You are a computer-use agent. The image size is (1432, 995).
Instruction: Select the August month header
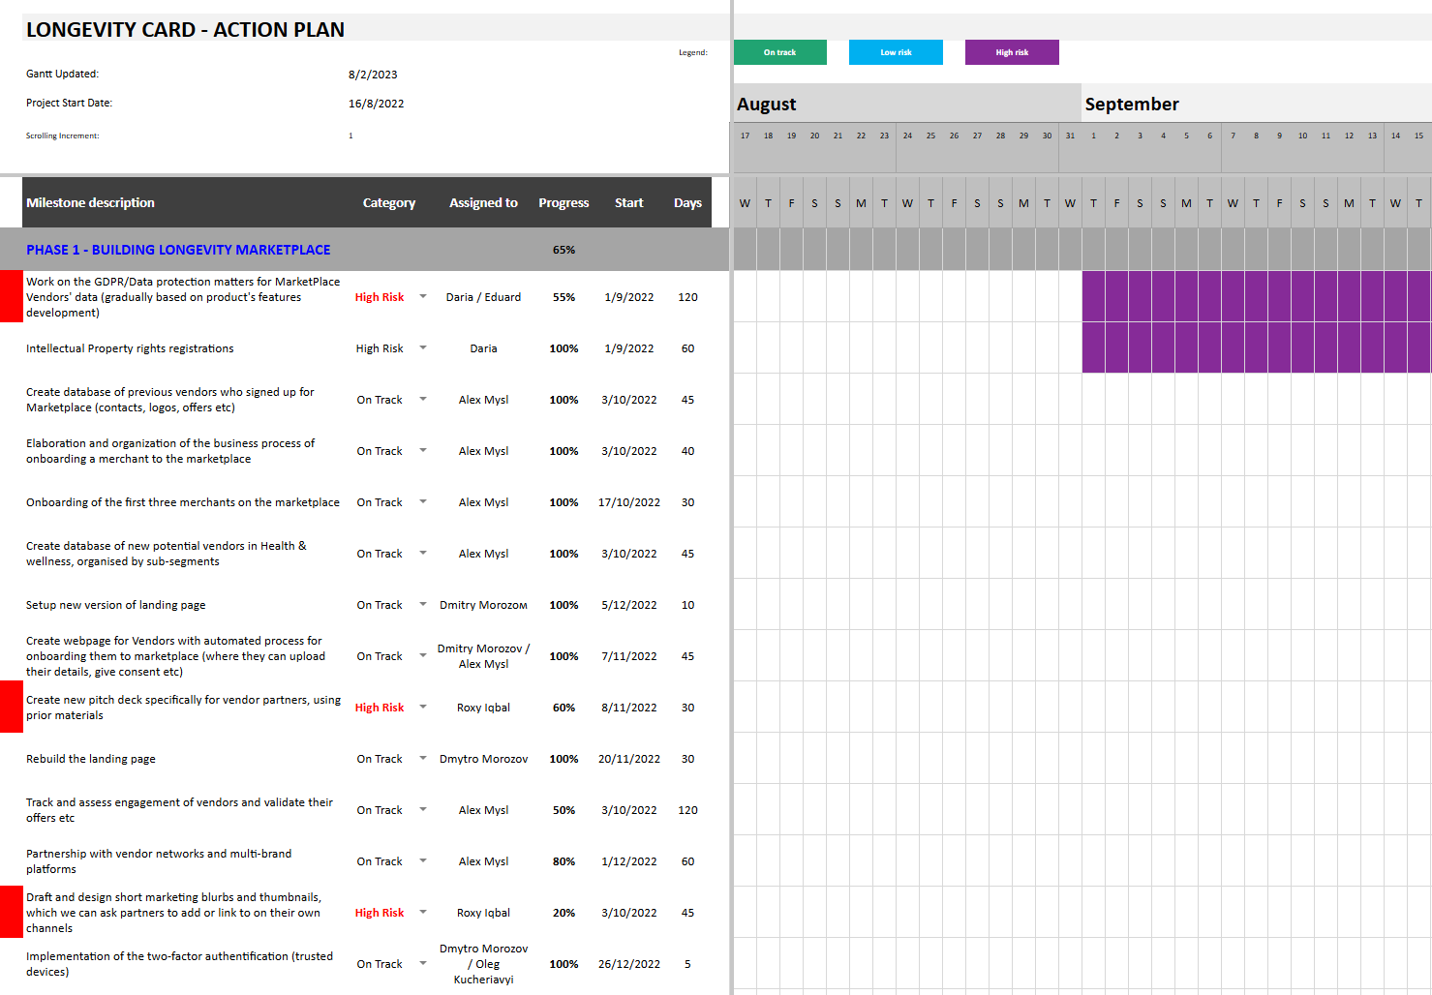point(767,104)
